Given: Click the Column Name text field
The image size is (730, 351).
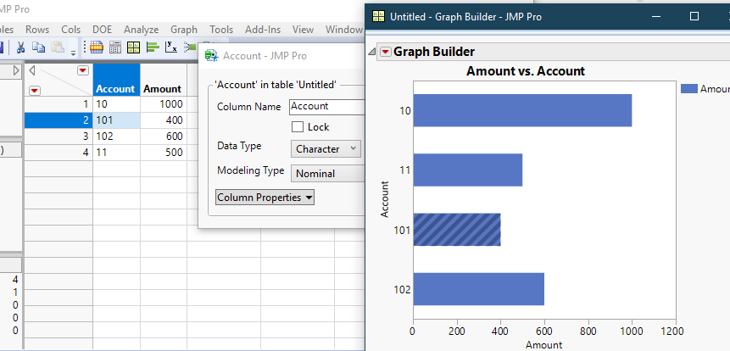Looking at the screenshot, I should tap(326, 107).
